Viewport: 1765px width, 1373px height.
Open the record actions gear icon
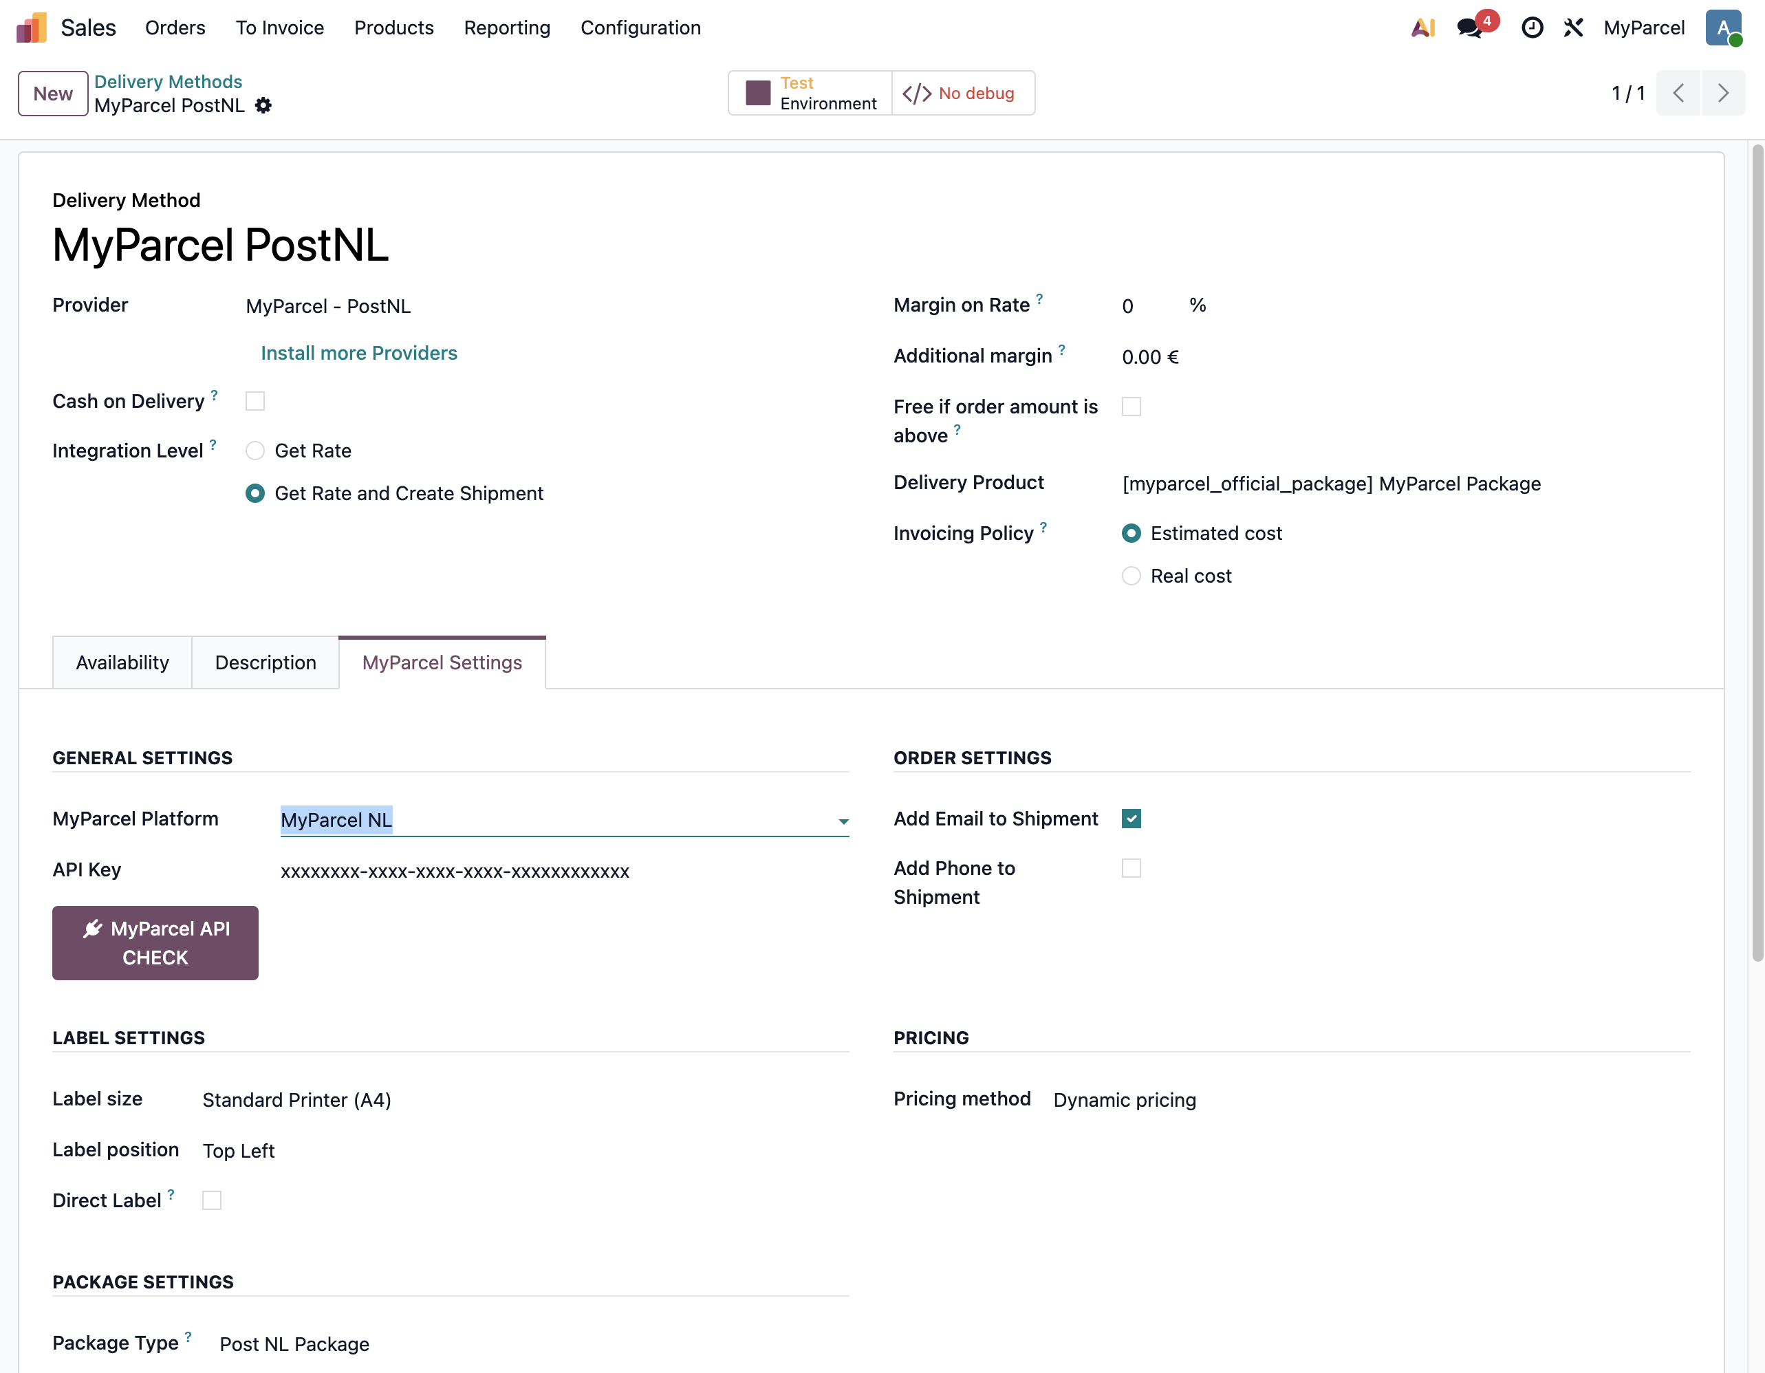point(263,106)
